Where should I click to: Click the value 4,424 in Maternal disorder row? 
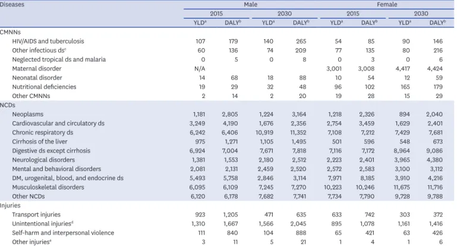point(435,68)
